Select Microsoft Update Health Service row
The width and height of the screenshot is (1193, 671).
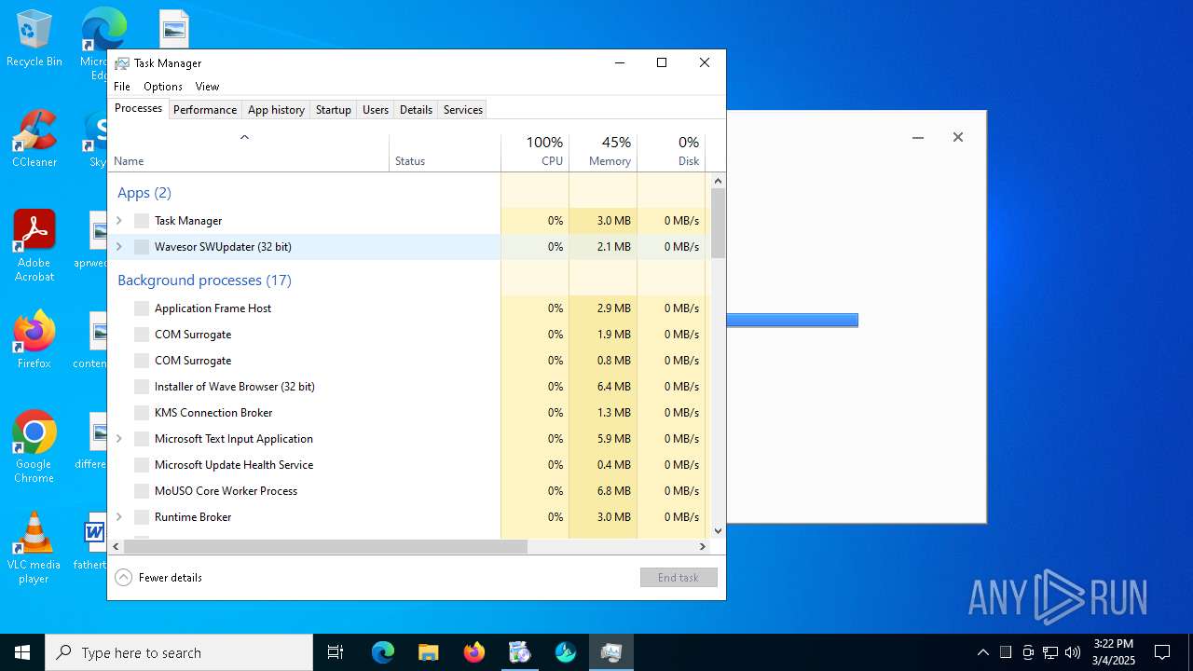407,465
